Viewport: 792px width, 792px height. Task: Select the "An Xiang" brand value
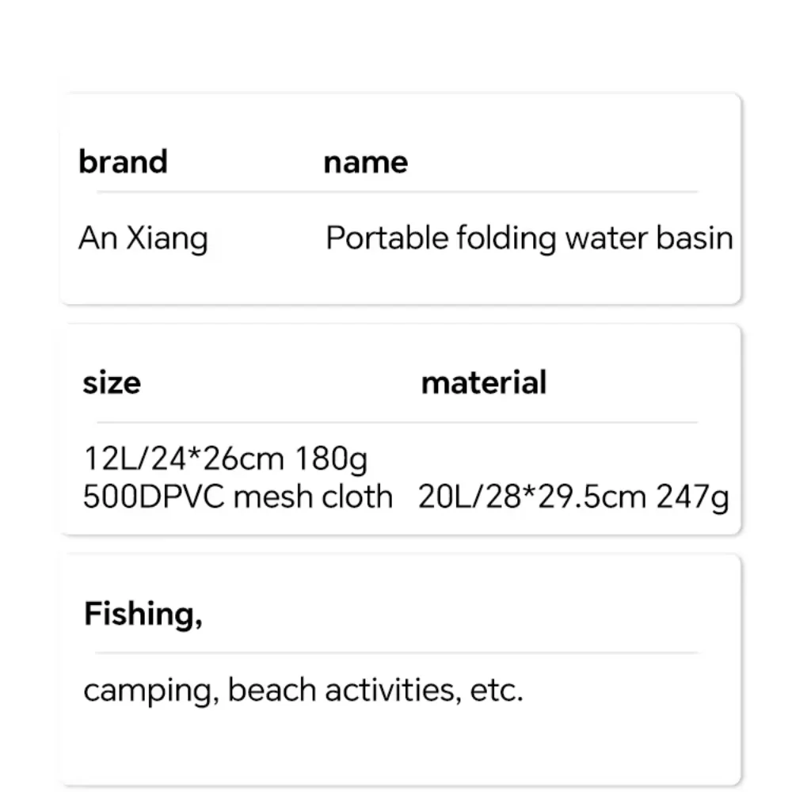(143, 238)
